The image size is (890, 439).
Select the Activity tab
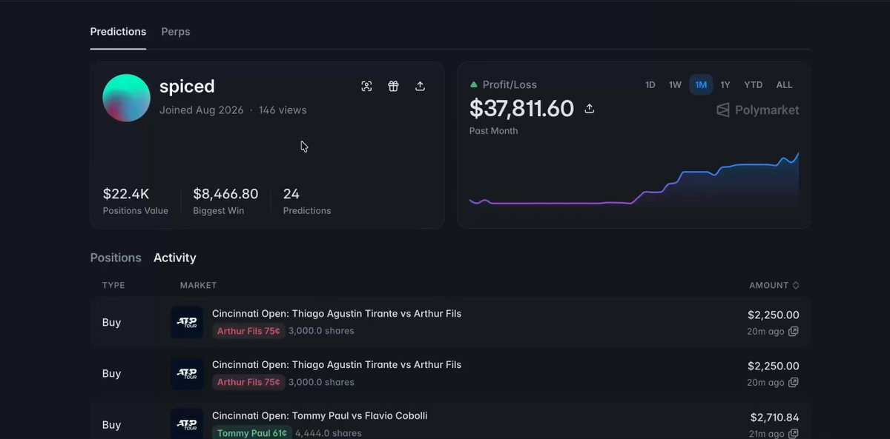(x=175, y=258)
